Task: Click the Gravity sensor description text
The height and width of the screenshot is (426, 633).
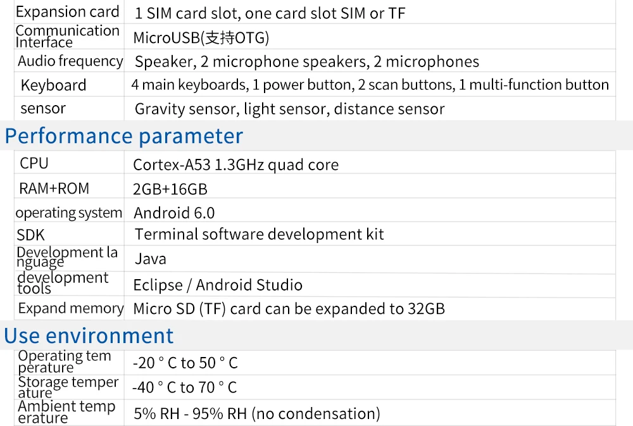Action: tap(289, 109)
